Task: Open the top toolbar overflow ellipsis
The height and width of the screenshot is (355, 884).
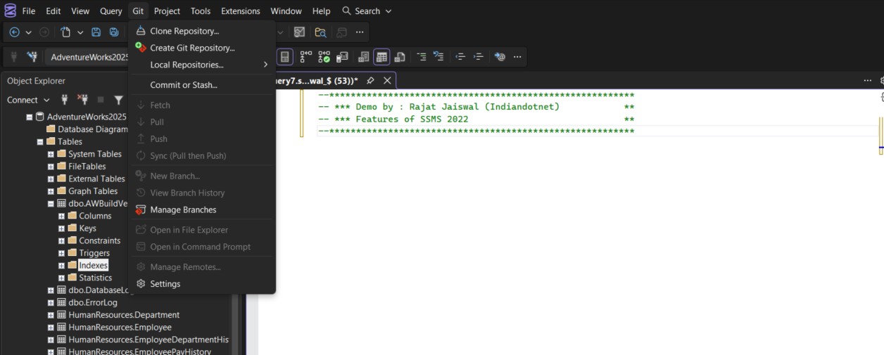Action: tap(360, 32)
